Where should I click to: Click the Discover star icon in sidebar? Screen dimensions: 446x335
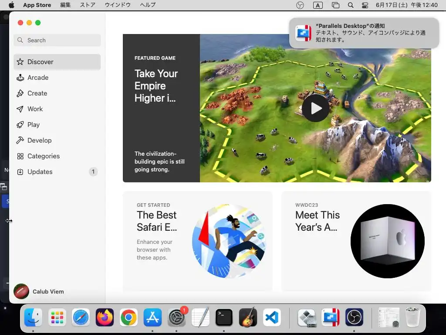point(20,62)
